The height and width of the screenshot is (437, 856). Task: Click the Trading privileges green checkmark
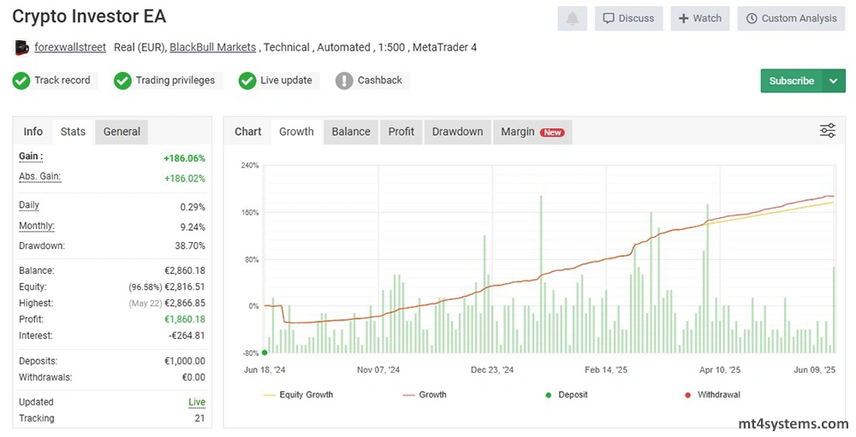click(122, 80)
